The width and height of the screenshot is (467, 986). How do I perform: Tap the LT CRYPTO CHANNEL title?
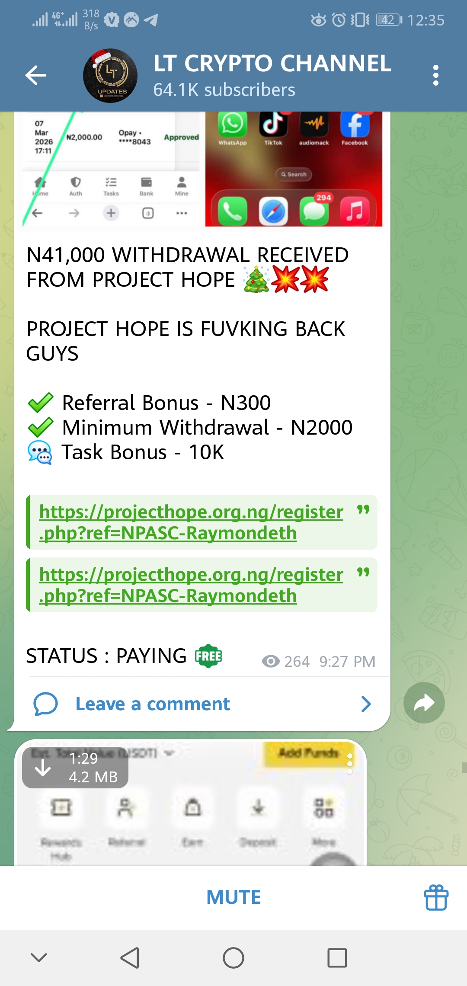(x=272, y=64)
